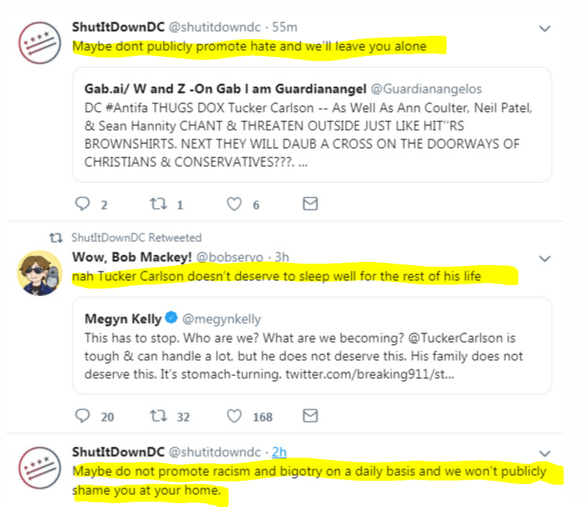Screen dimensions: 588x507
Task: Reply to Bob Mackey's tweet
Action: (83, 416)
